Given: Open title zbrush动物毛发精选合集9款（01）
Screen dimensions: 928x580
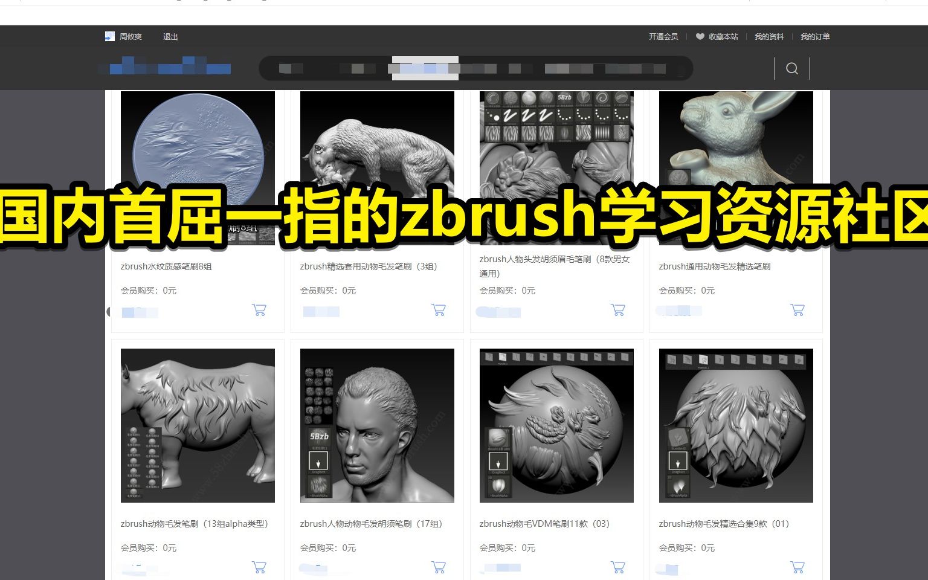Looking at the screenshot, I should (x=726, y=524).
